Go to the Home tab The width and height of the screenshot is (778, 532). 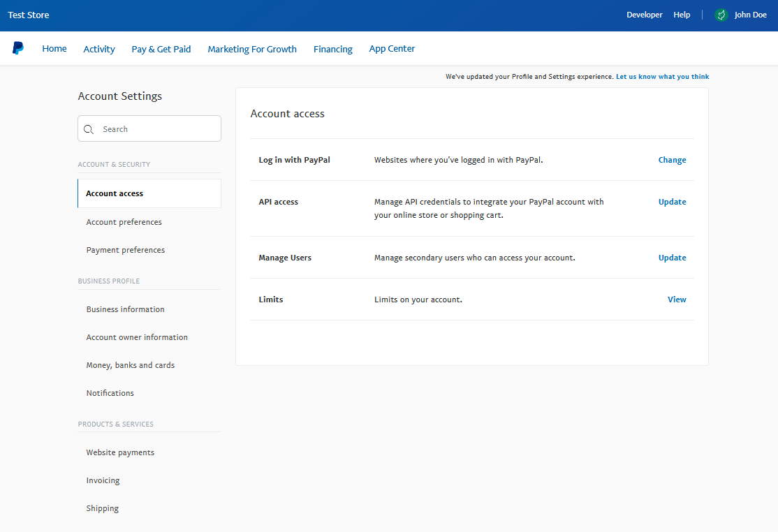(54, 49)
